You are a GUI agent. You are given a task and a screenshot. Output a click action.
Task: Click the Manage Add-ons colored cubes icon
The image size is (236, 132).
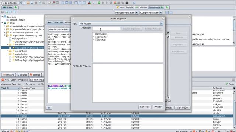90,3
